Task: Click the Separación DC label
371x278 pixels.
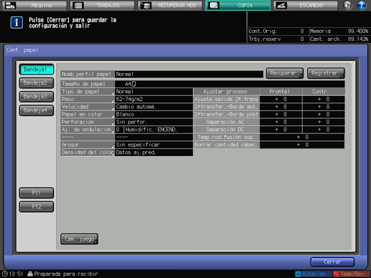Action: 227,130
